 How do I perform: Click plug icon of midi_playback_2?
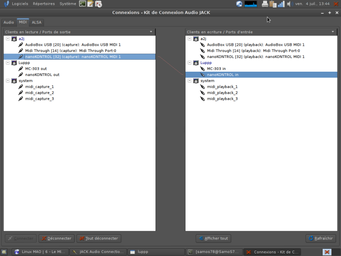pyautogui.click(x=202, y=93)
